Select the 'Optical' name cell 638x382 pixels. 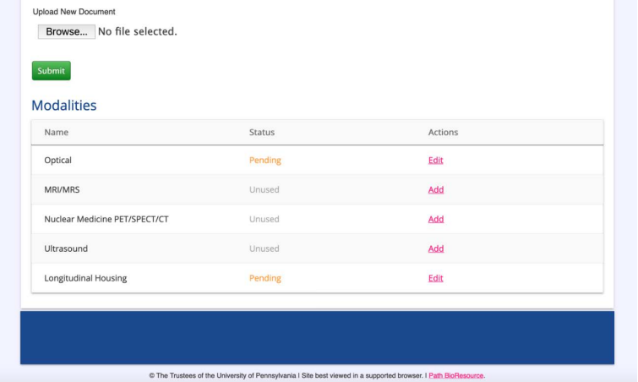click(57, 161)
